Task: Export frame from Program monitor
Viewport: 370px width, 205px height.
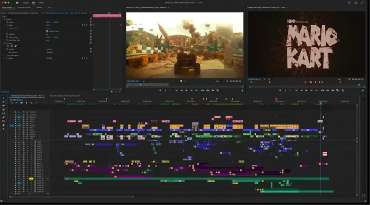Action: [x=333, y=90]
